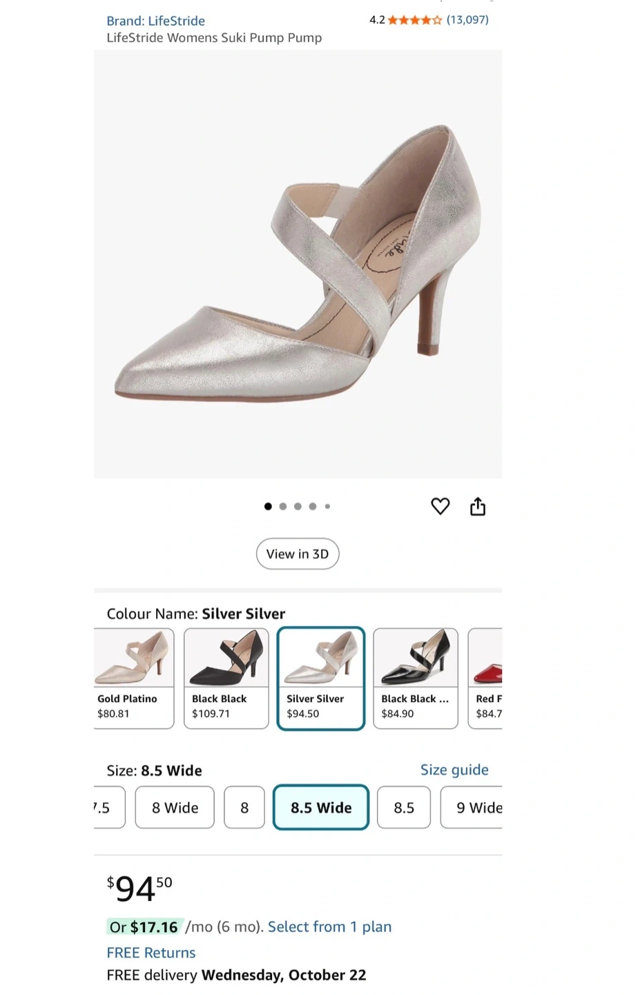Choose the Silver Silver colour option
Screen dimensions: 638x995
[320, 678]
